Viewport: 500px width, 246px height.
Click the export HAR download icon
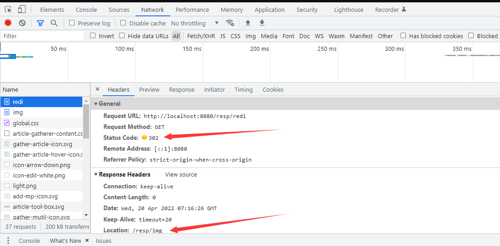click(262, 23)
